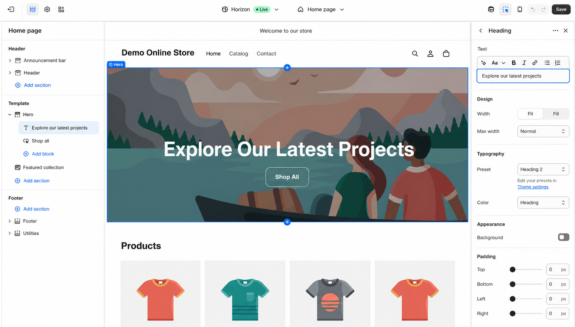
Task: Click the Shop All hero button
Action: pyautogui.click(x=287, y=177)
